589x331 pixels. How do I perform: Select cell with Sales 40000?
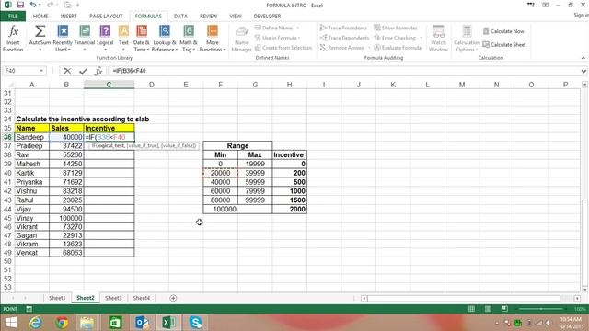[66, 137]
